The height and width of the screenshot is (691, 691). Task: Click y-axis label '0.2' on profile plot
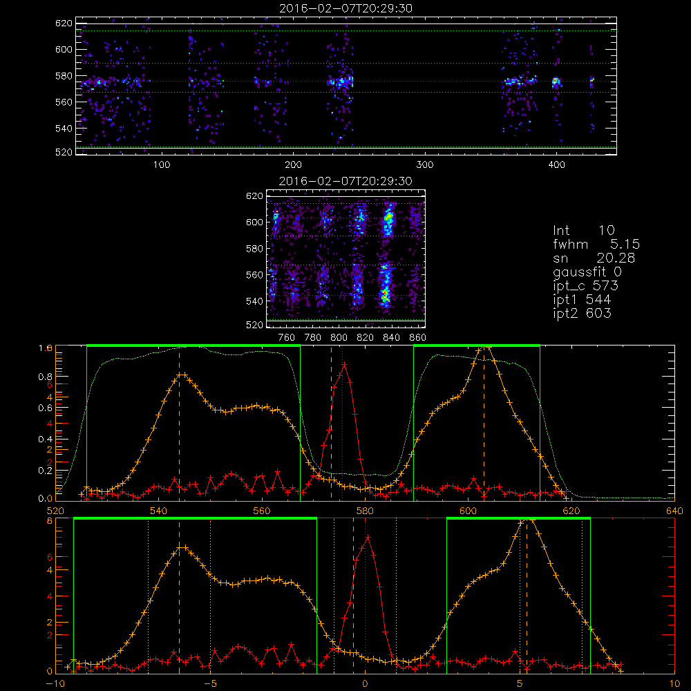pos(46,471)
